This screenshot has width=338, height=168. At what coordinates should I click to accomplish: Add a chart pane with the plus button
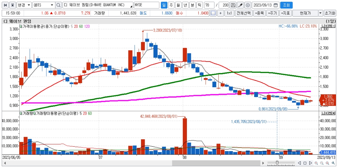pyautogui.click(x=220, y=13)
